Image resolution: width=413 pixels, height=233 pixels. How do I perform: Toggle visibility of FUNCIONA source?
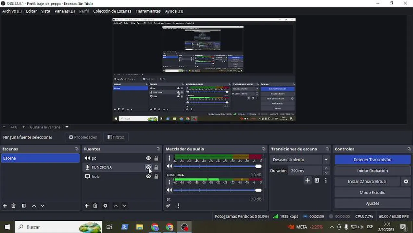coord(148,167)
